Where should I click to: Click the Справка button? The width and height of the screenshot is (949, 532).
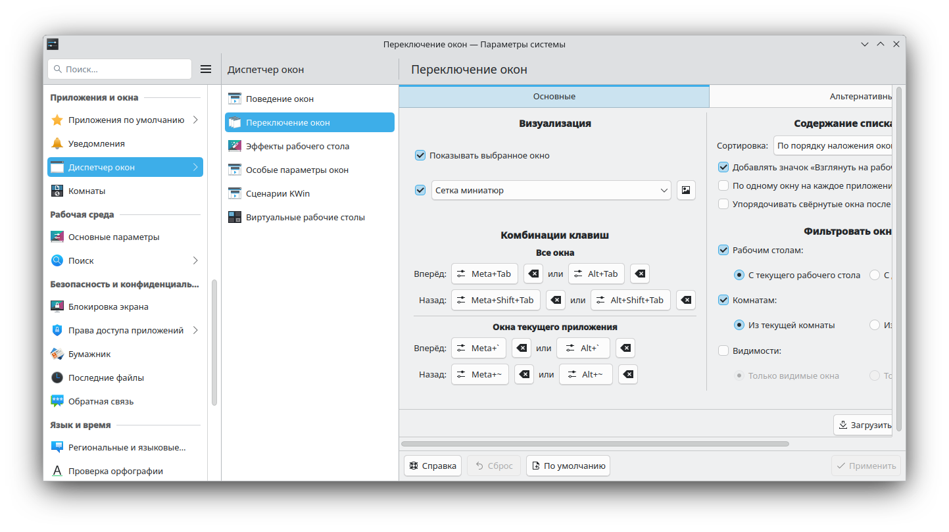point(433,466)
